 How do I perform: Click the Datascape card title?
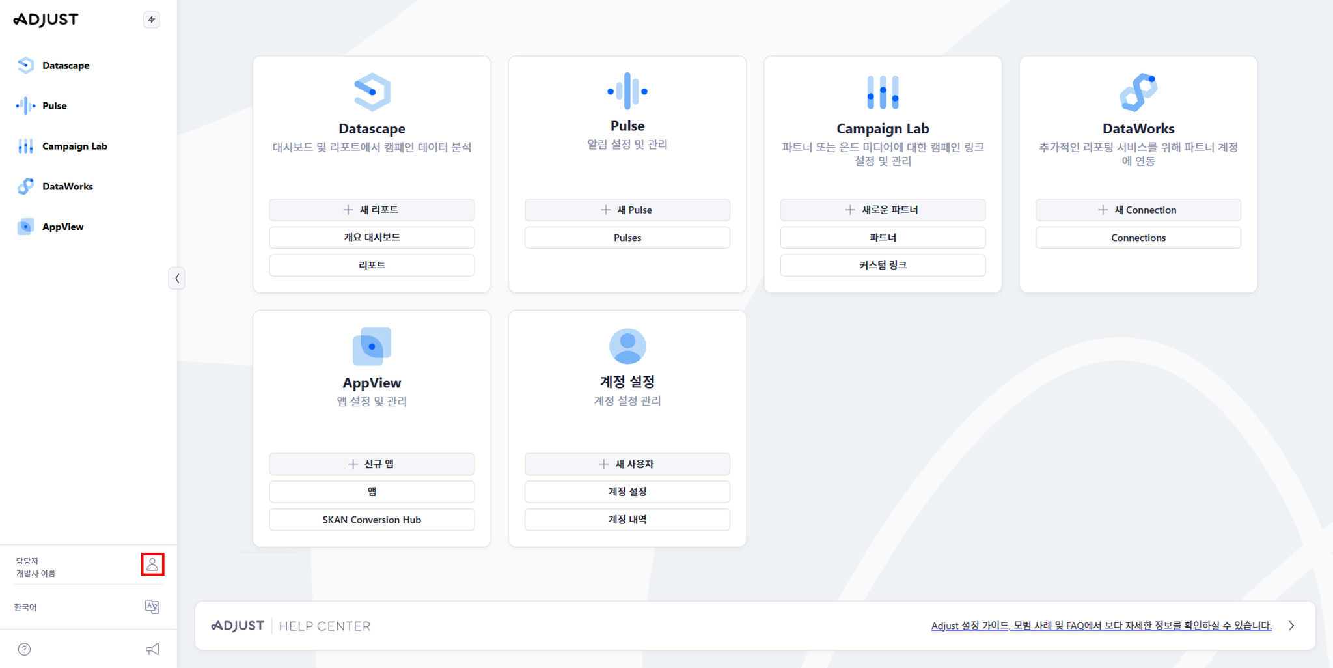(372, 128)
